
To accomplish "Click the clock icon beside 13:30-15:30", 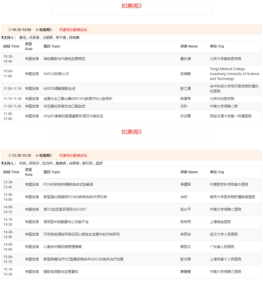I will [x=10, y=156].
